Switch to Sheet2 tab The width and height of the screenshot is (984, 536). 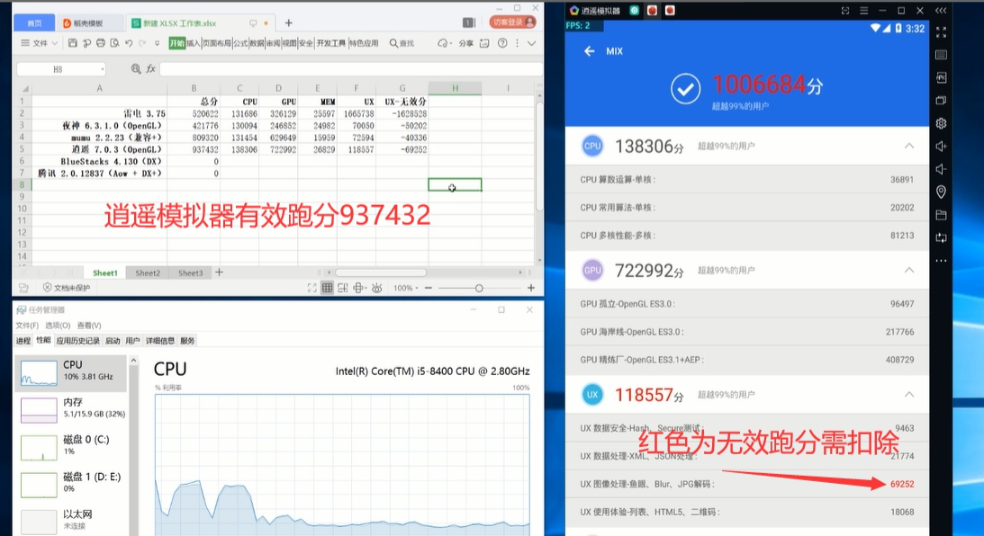(148, 272)
